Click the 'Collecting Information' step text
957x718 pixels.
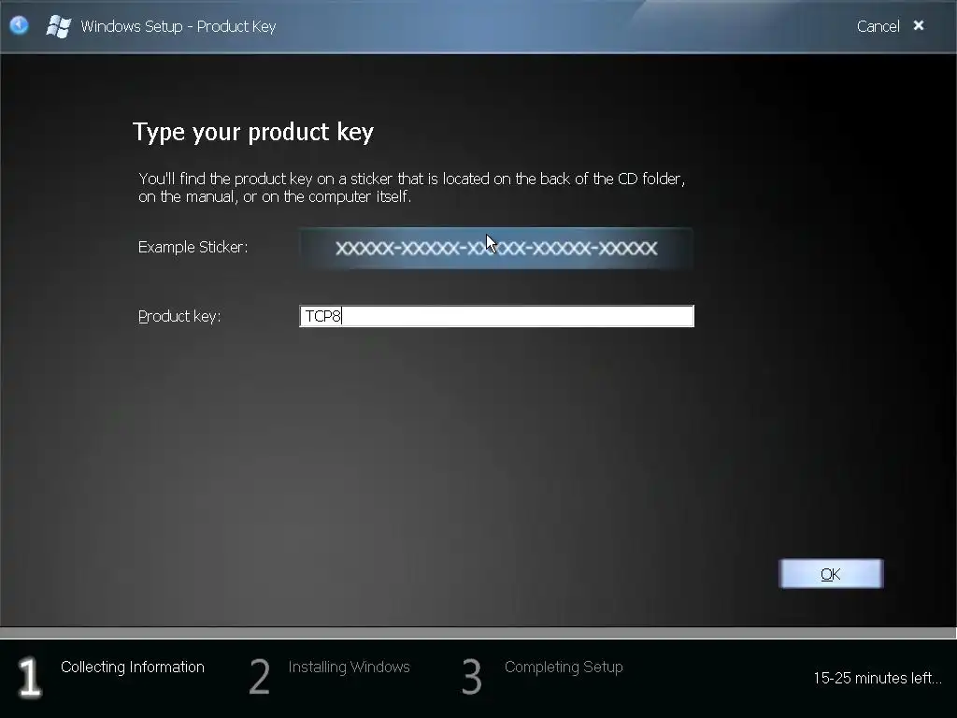[x=133, y=667]
